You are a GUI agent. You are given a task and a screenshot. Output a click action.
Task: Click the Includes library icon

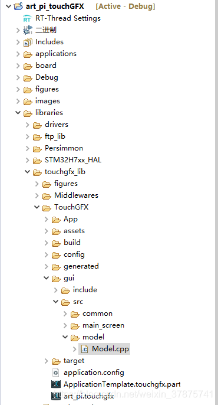(28, 42)
